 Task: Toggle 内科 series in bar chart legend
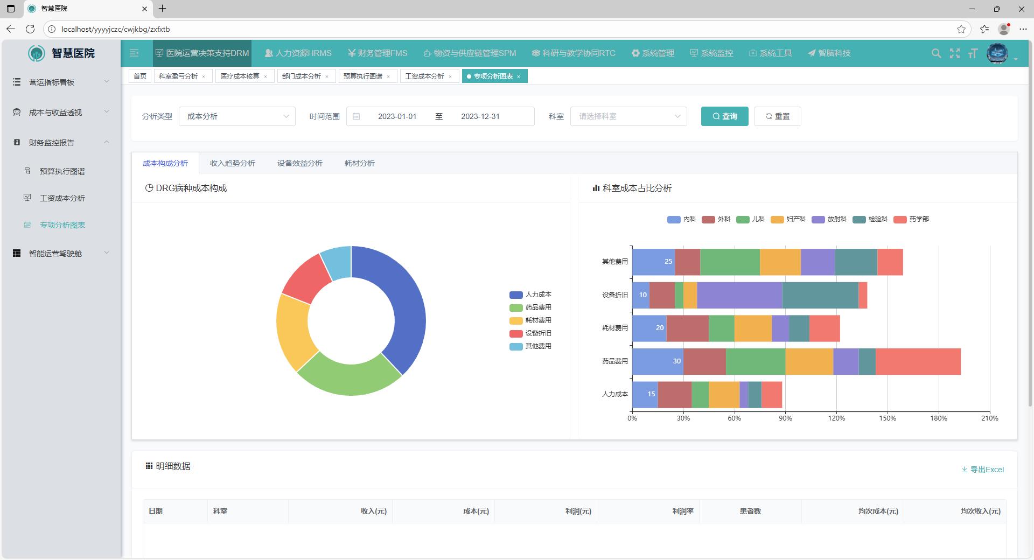pyautogui.click(x=682, y=219)
